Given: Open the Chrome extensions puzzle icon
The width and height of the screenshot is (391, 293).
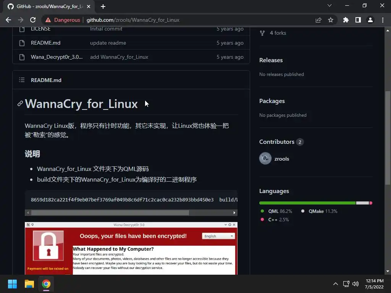Looking at the screenshot, I should tap(346, 20).
